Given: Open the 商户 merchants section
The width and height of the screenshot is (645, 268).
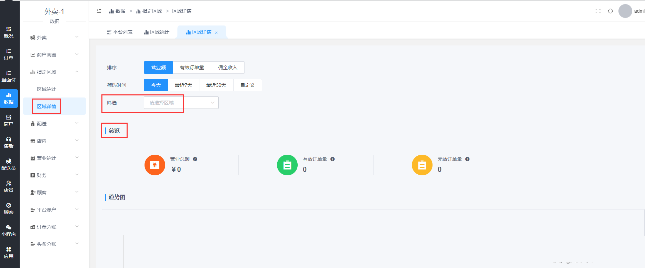Looking at the screenshot, I should pos(9,121).
